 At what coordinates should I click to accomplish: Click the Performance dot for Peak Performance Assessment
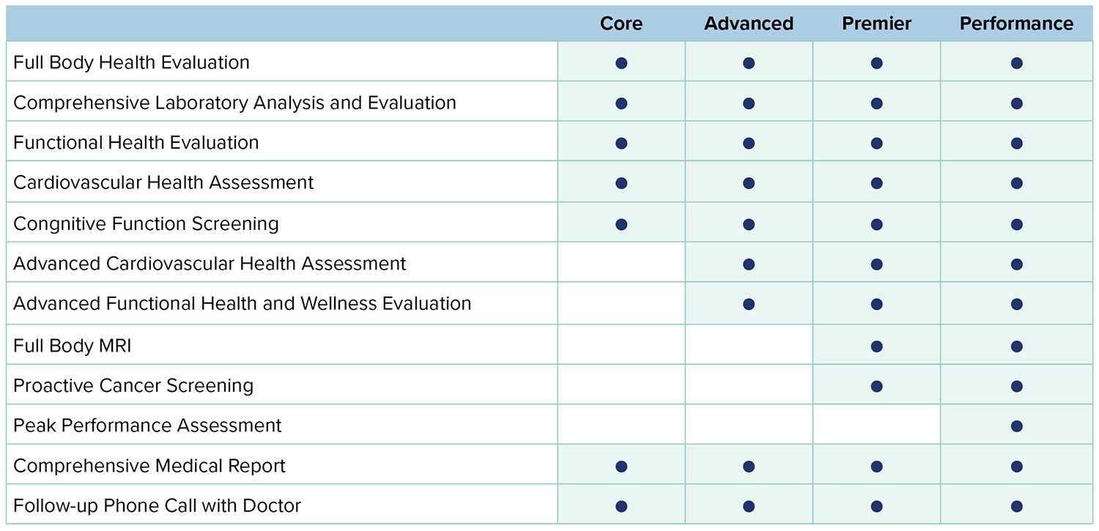click(x=1016, y=426)
